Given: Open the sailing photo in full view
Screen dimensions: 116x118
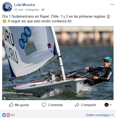Looking at the screenshot, I should tap(58, 63).
